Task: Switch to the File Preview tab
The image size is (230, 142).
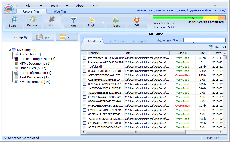Action: (116, 41)
